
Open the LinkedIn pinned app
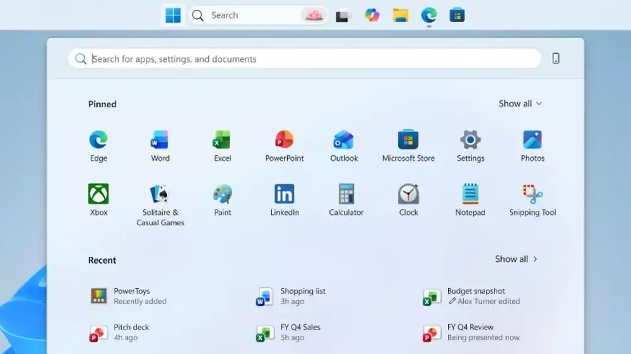pyautogui.click(x=284, y=200)
